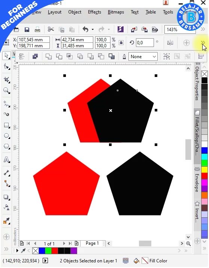Select the Ellipse tool
209x268 pixels.
[x=6, y=136]
